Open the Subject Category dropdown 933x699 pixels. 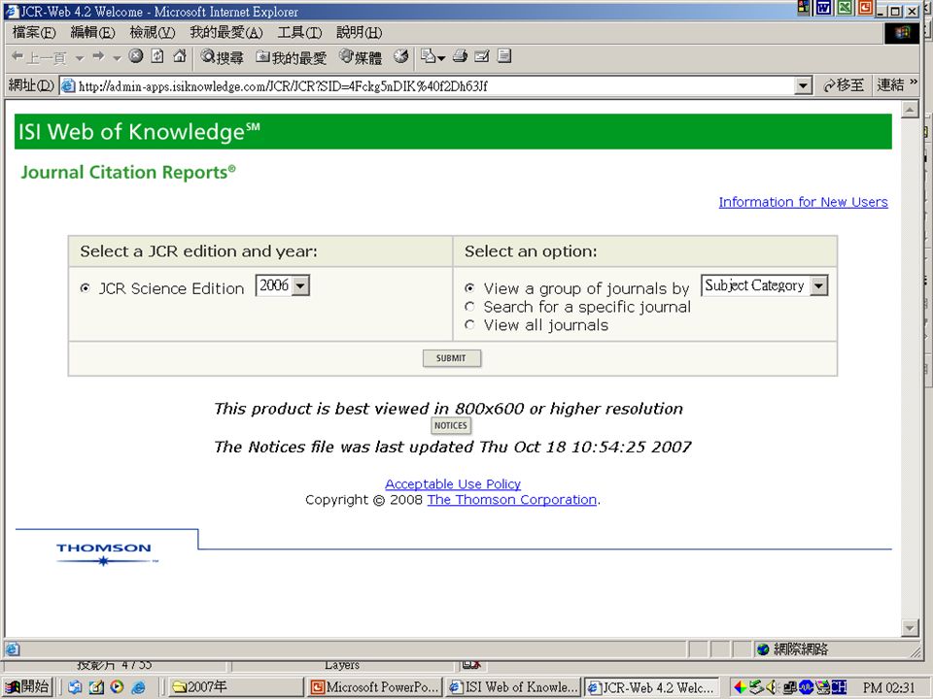click(x=765, y=285)
